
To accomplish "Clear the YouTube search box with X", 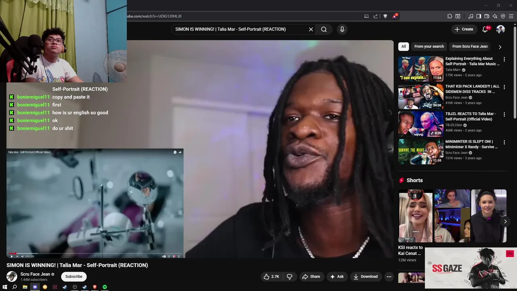I will point(311,29).
